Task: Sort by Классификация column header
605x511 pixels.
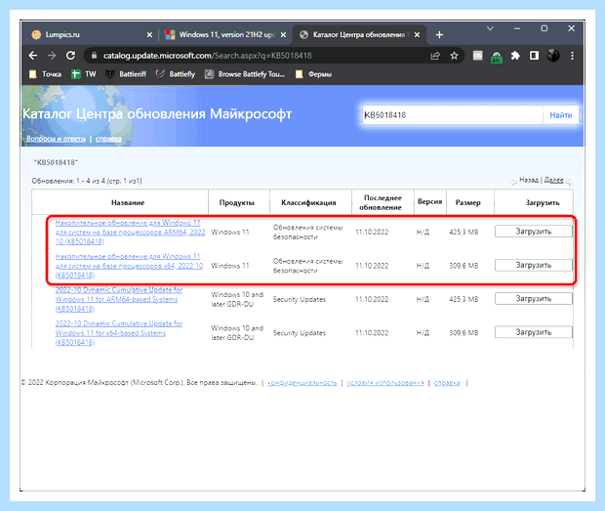Action: point(308,203)
